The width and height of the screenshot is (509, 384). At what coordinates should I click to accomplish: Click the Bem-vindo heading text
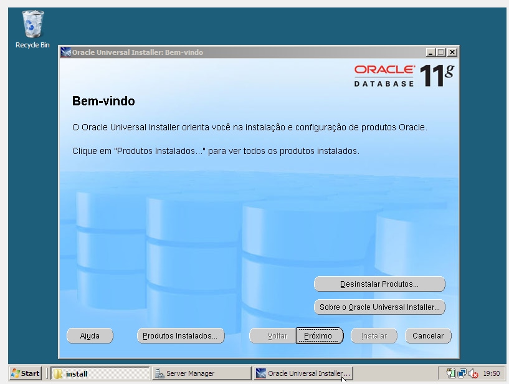point(103,101)
